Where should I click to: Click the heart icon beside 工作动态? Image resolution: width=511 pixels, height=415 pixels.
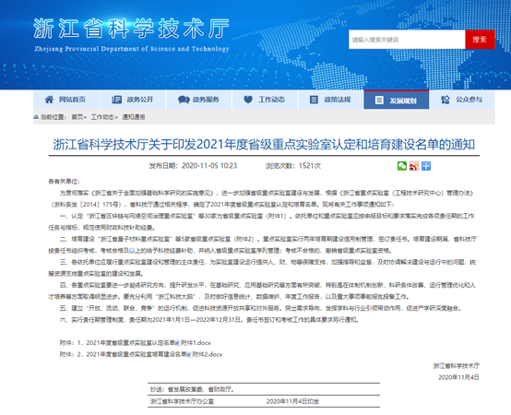[x=248, y=100]
